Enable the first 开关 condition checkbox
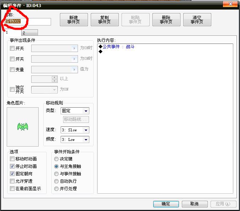 12,49
